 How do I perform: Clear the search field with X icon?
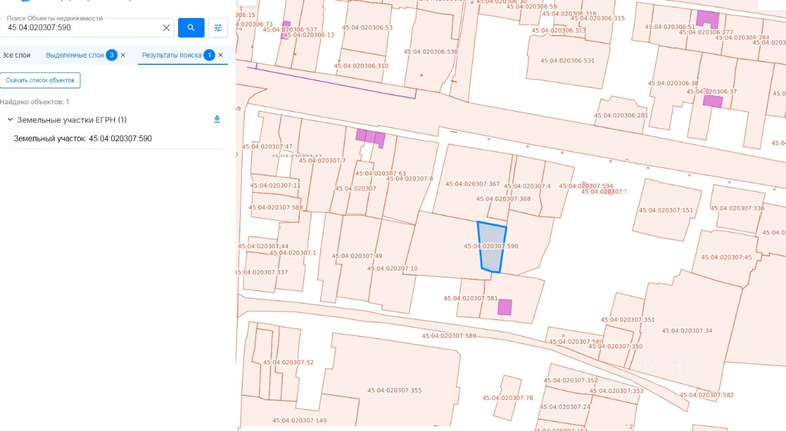pos(166,28)
